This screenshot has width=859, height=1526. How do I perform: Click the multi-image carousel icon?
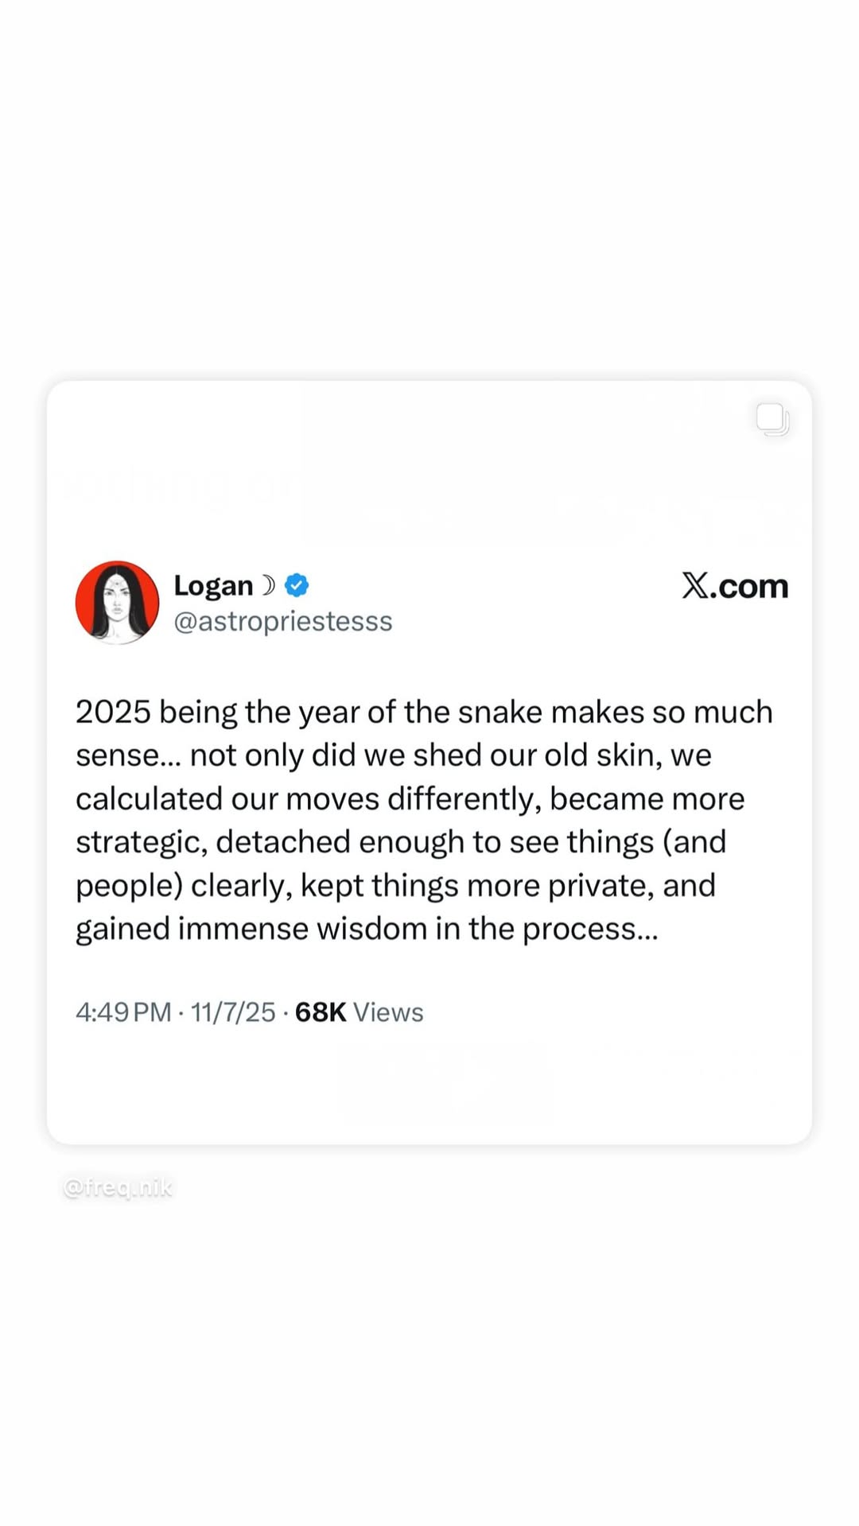[x=772, y=419]
